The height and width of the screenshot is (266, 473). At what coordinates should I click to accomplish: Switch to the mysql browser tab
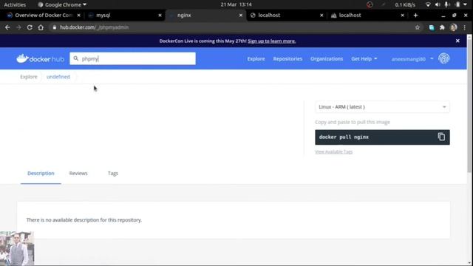point(125,15)
